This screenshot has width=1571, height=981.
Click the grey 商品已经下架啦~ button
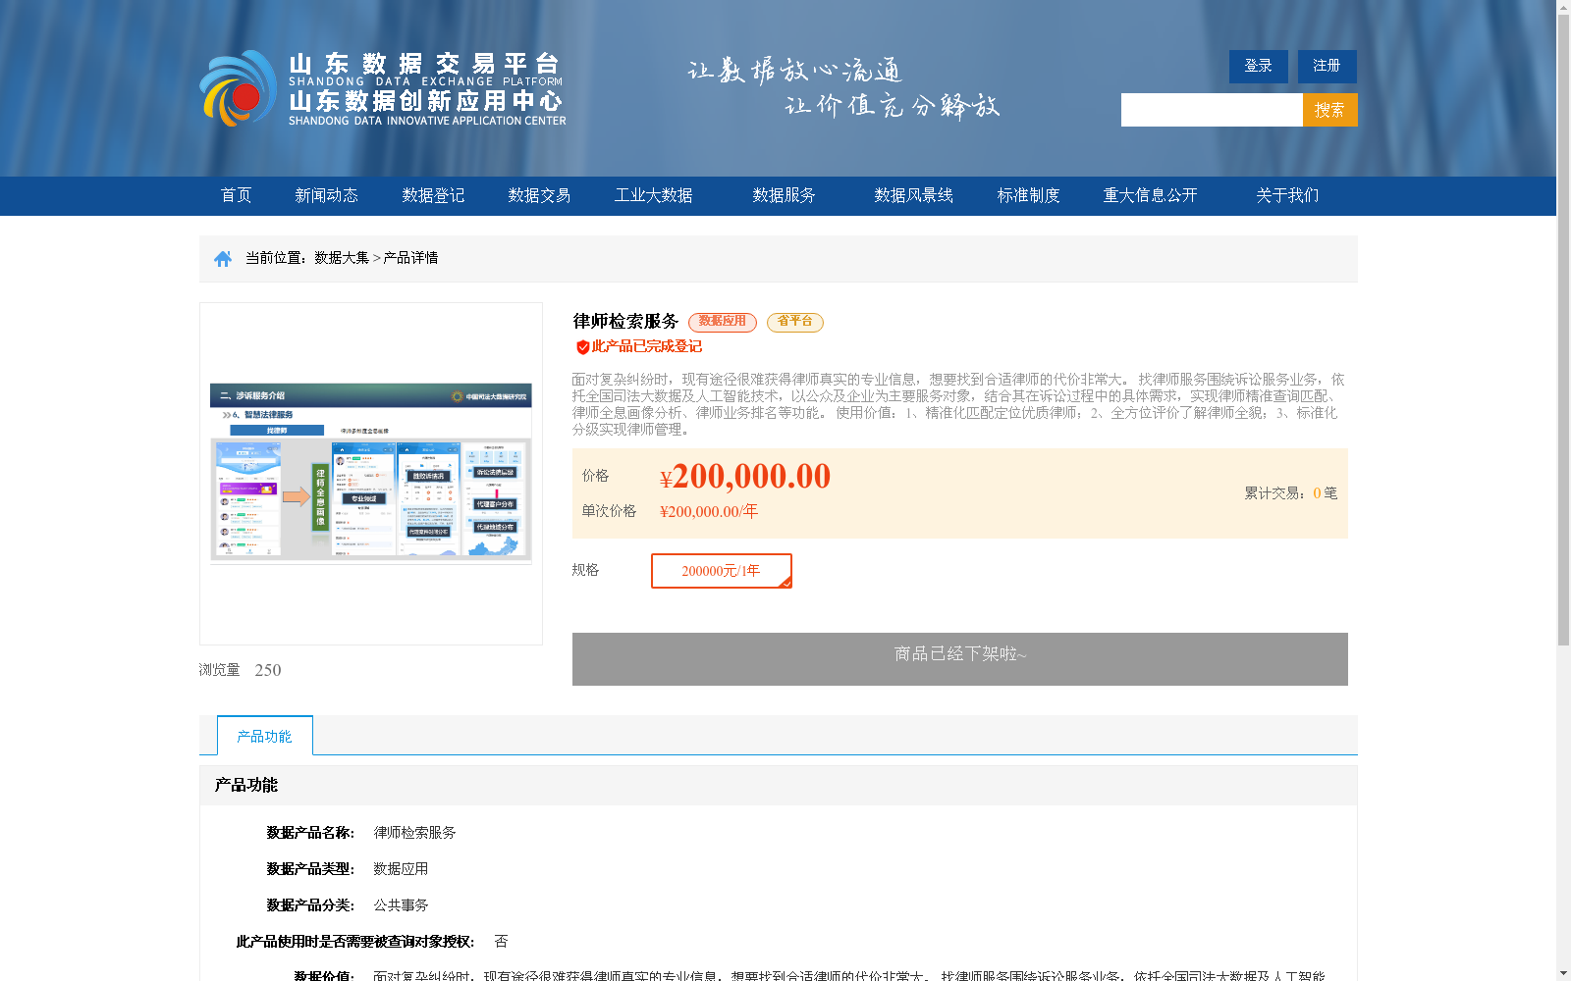960,659
